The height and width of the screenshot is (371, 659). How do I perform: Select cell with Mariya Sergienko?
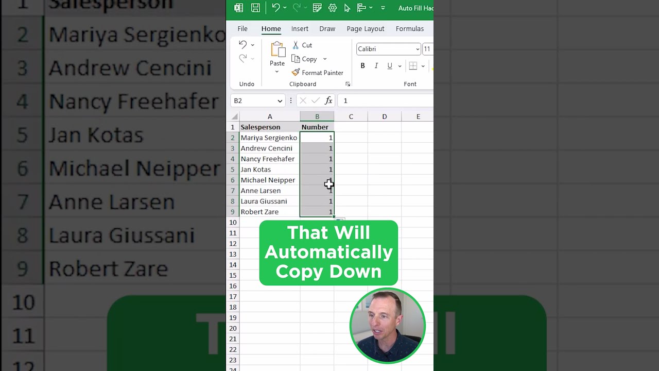pyautogui.click(x=270, y=138)
